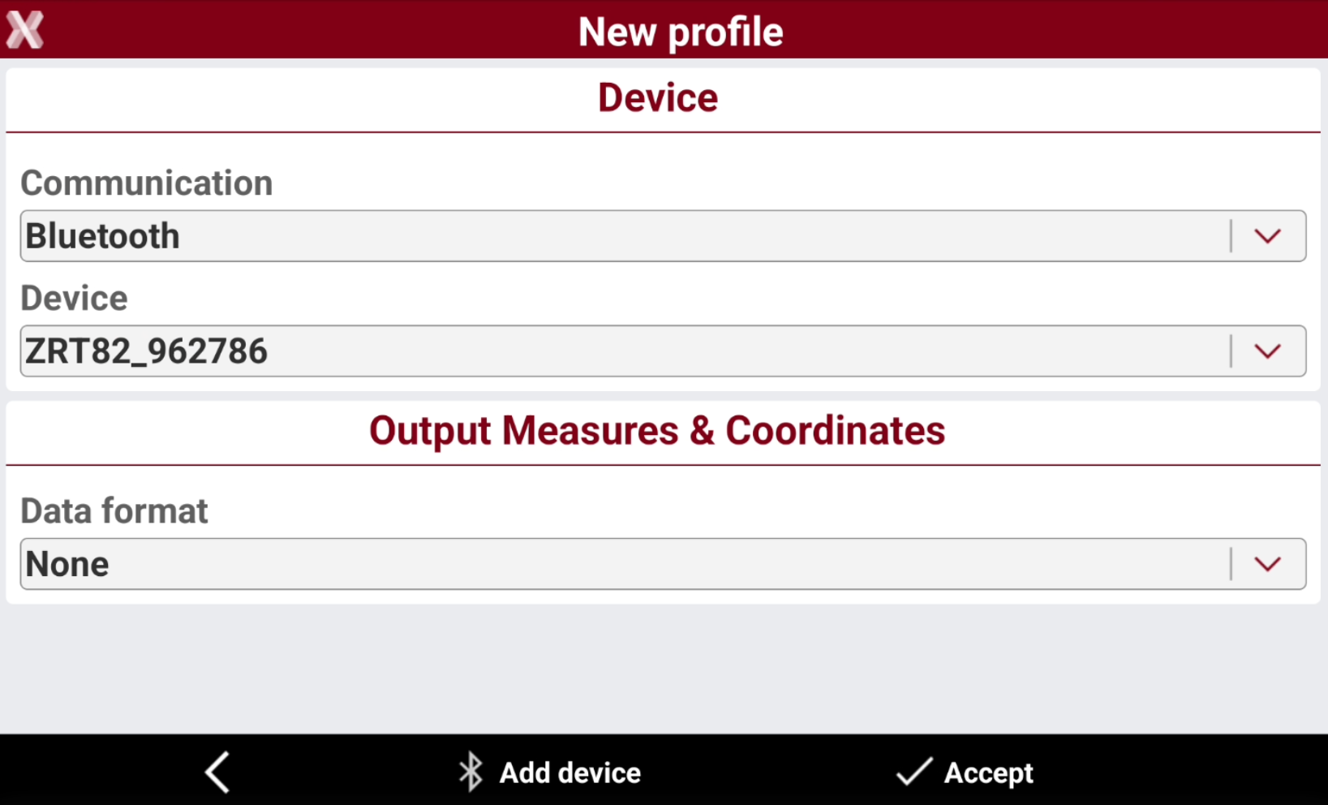Tap the checkmark icon next to Accept
This screenshot has width=1328, height=805.
913,772
